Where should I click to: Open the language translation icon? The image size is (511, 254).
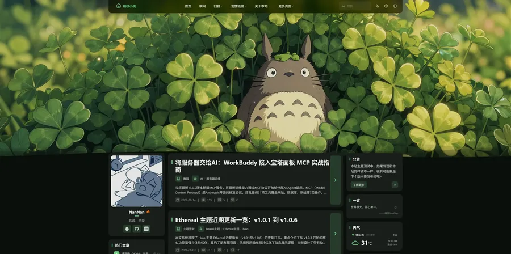pos(377,6)
